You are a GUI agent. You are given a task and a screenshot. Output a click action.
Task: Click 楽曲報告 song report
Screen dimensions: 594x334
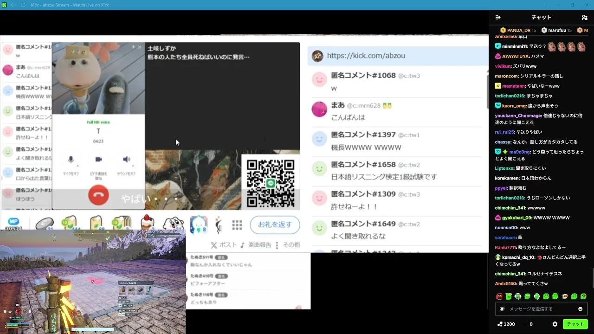[256, 245]
